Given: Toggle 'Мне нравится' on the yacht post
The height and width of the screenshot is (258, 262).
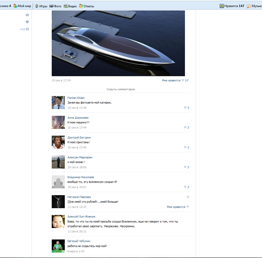Looking at the screenshot, I should pyautogui.click(x=171, y=80).
